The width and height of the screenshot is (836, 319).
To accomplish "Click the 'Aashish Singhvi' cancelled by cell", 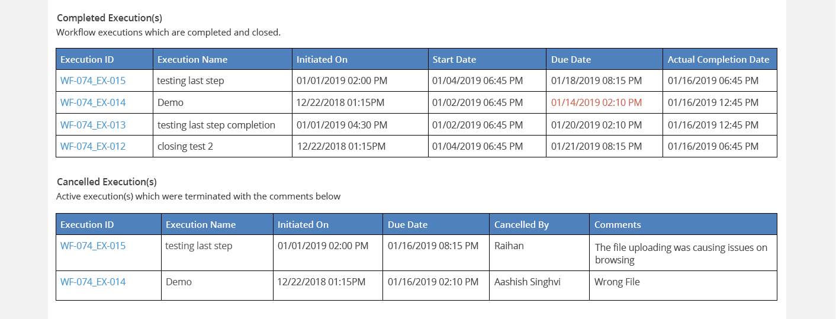I will click(527, 282).
